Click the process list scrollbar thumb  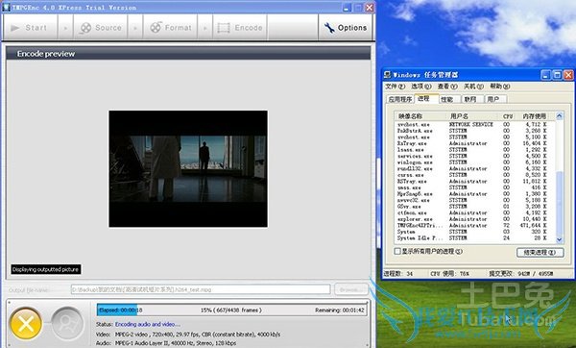coord(559,204)
